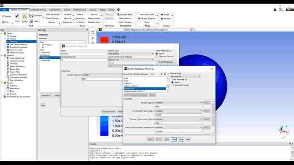This screenshot has height=165, width=294.
Task: Click Close button in Fluent Database Materials
Action: click(181, 139)
